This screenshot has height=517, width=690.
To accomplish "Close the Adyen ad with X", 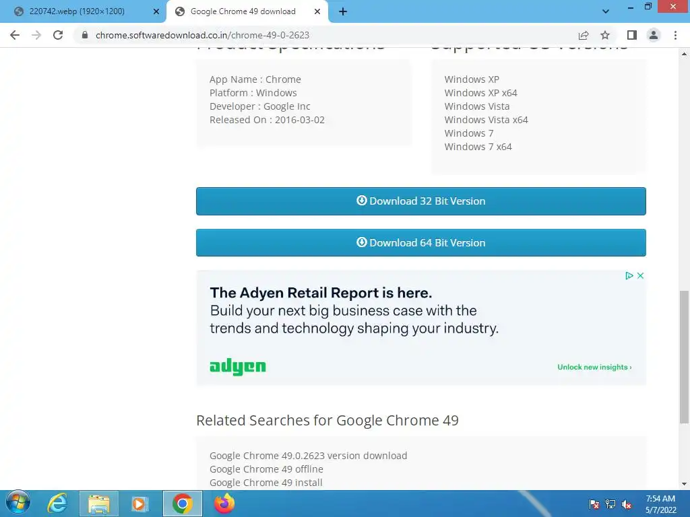I will 640,275.
